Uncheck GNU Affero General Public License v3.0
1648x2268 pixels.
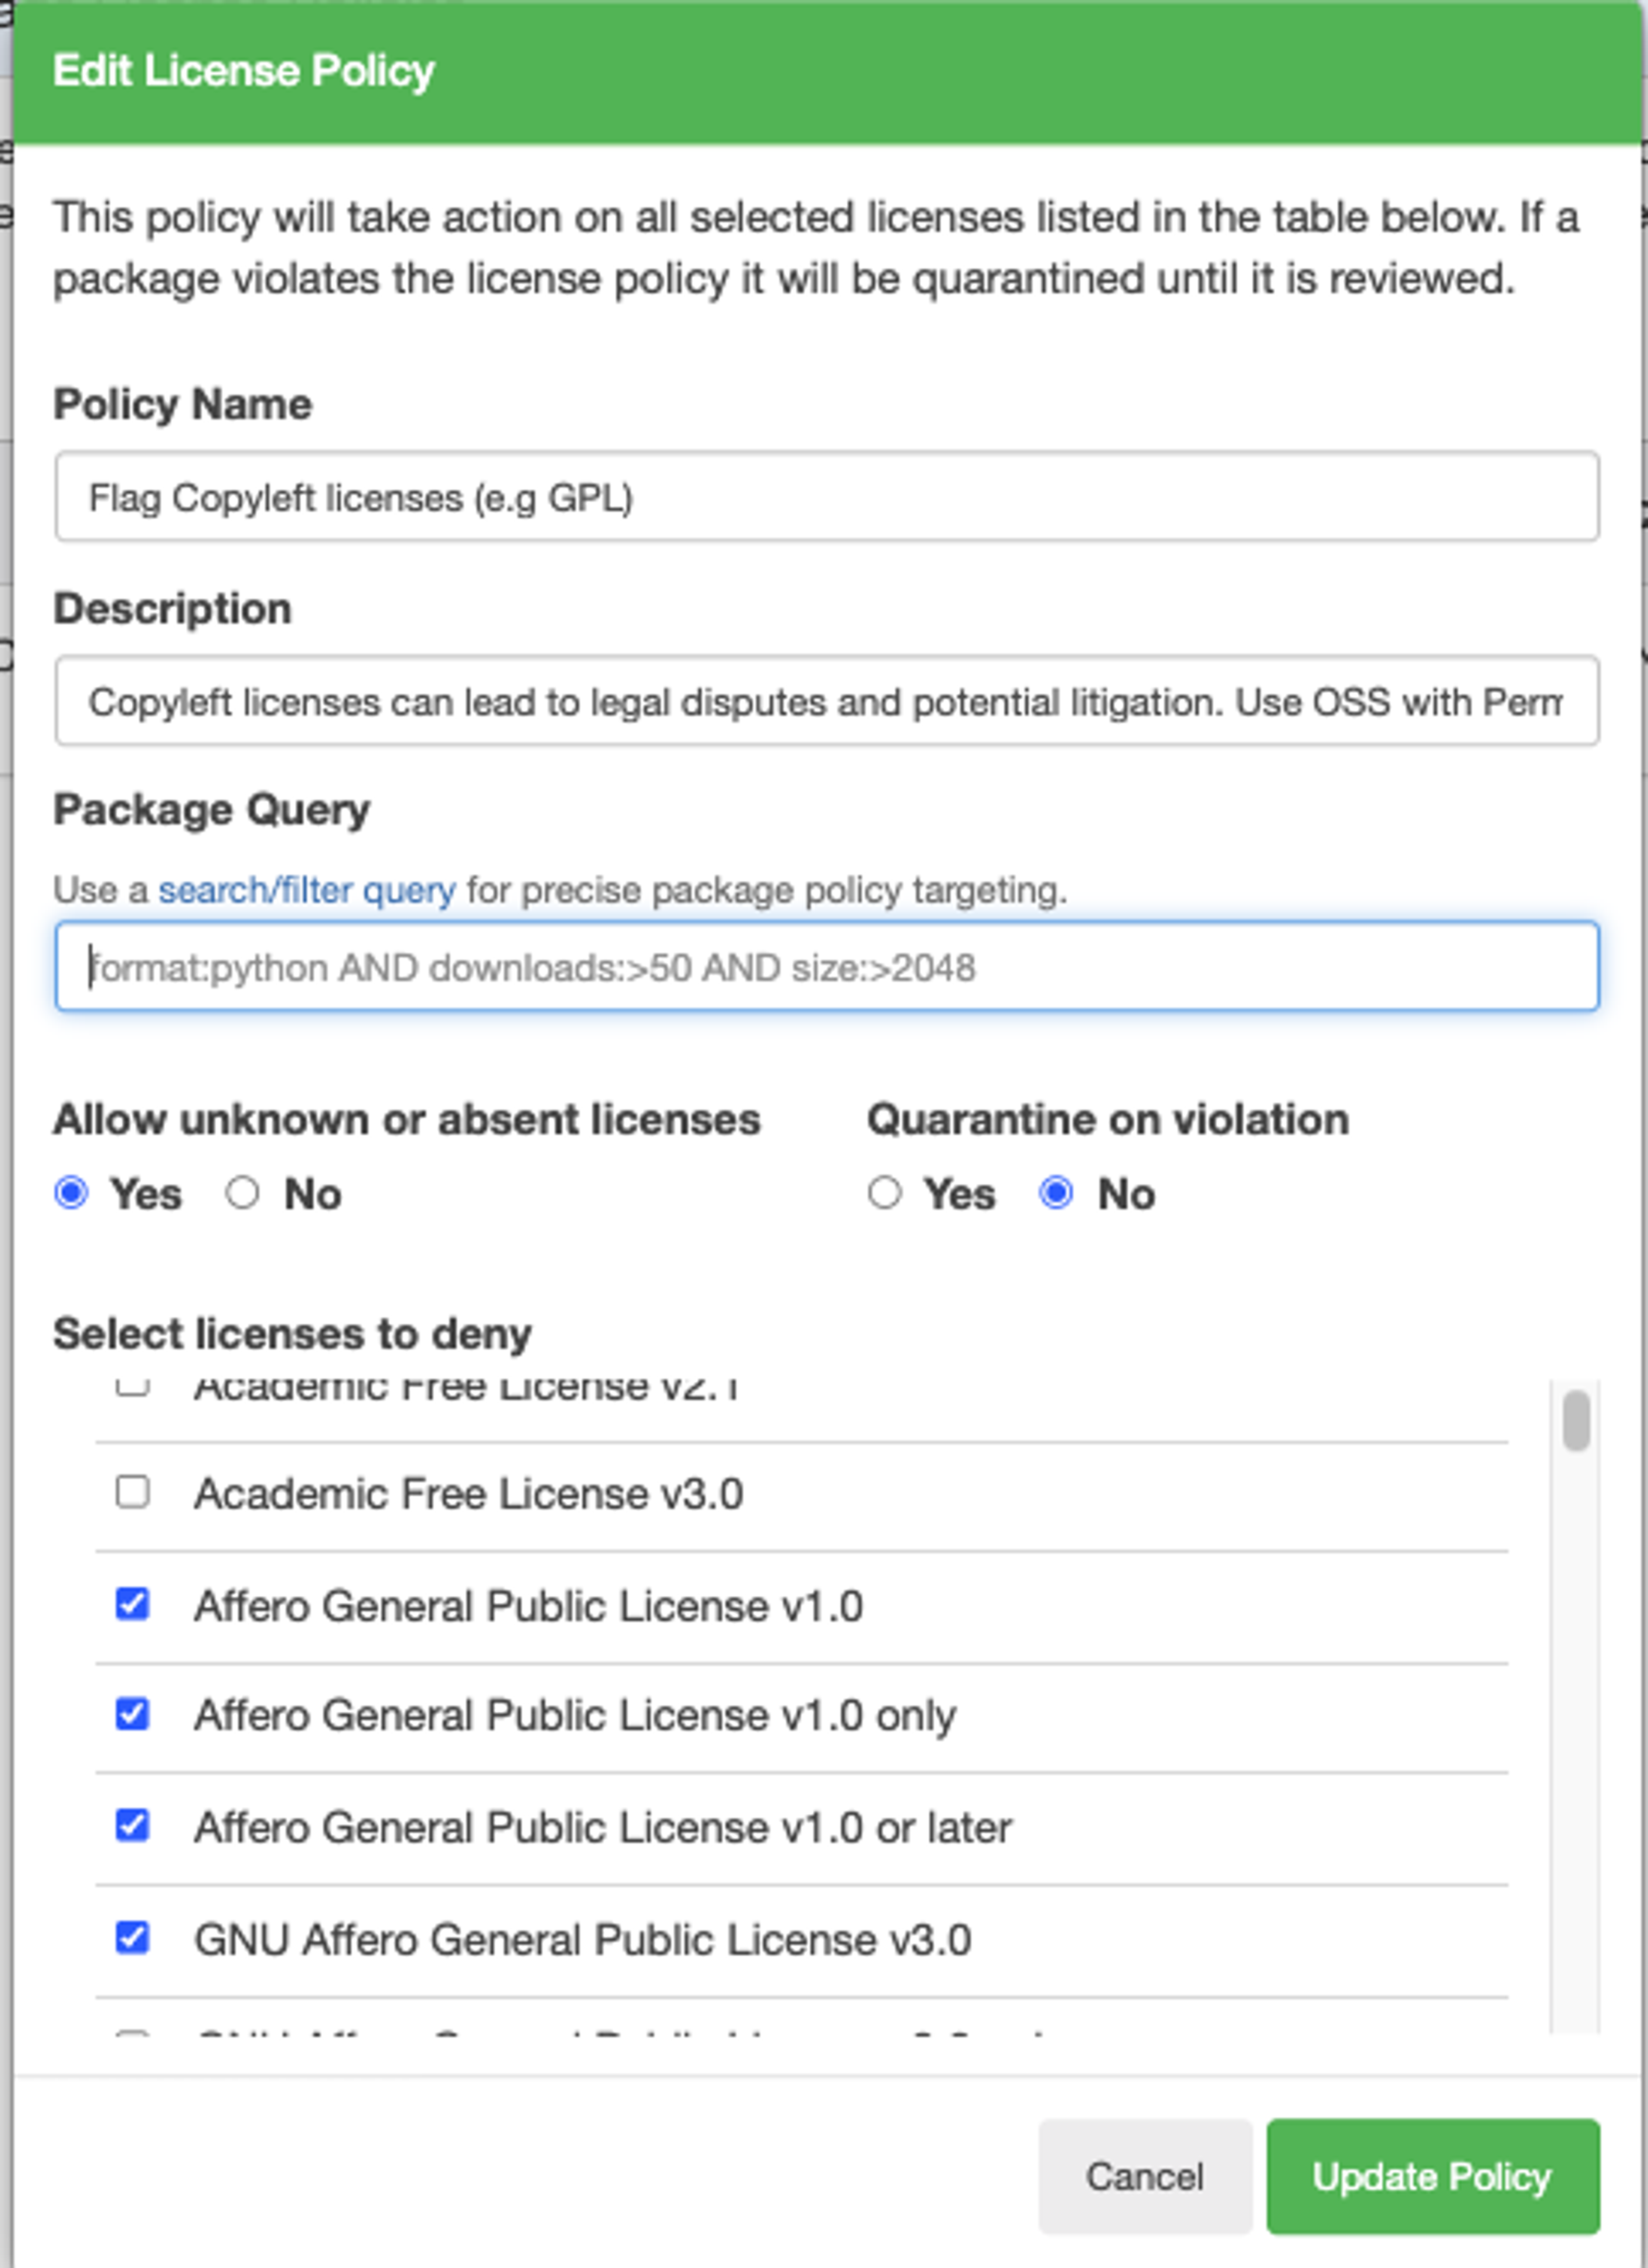click(133, 1938)
